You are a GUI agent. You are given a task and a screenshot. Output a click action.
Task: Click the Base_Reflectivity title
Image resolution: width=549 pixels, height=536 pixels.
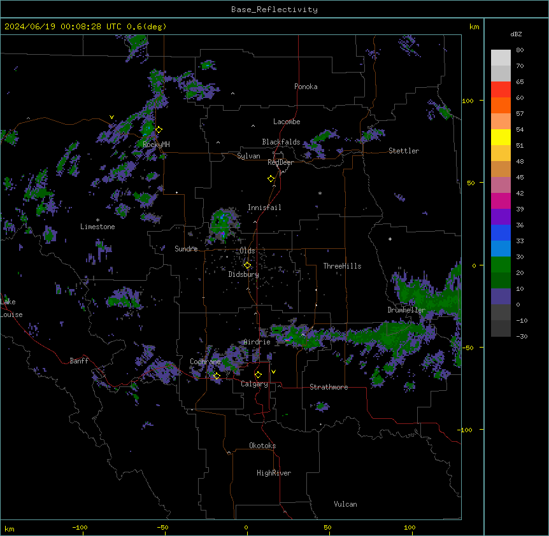pos(274,10)
